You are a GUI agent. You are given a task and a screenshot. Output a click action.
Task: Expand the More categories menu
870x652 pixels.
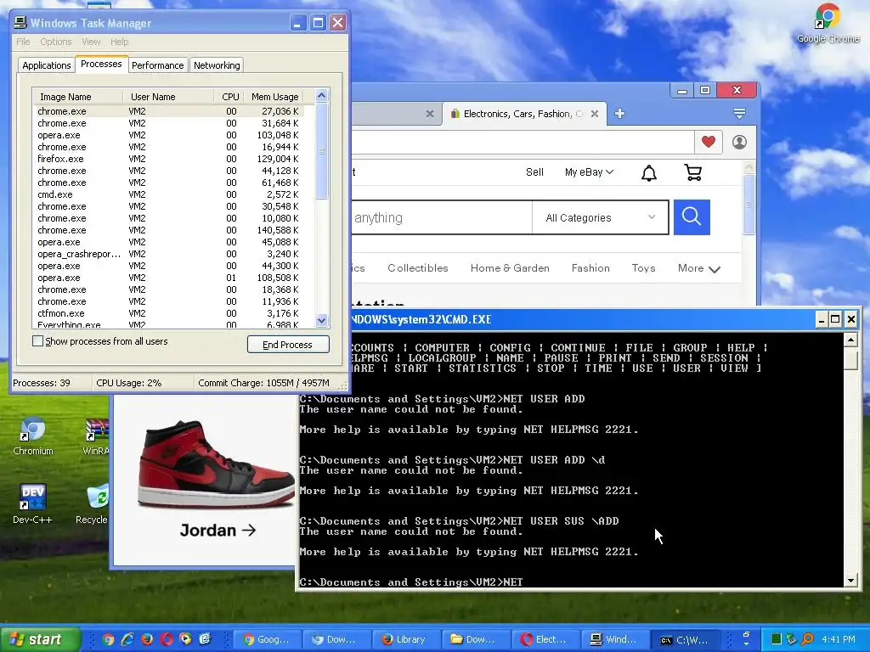[699, 268]
